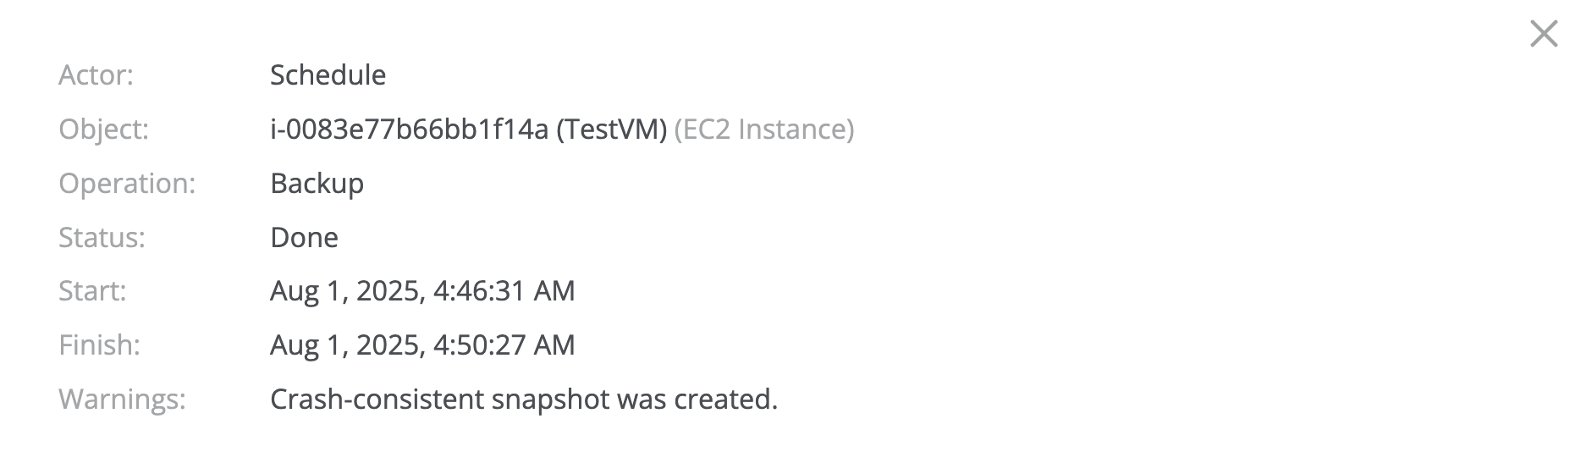Click the start date Aug 1, 2025
The width and height of the screenshot is (1581, 474).
346,291
